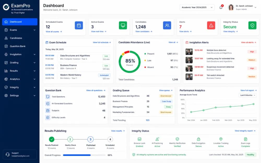This screenshot has width=261, height=163.
Task: Click the notification bell icon
Action: pos(221,7)
